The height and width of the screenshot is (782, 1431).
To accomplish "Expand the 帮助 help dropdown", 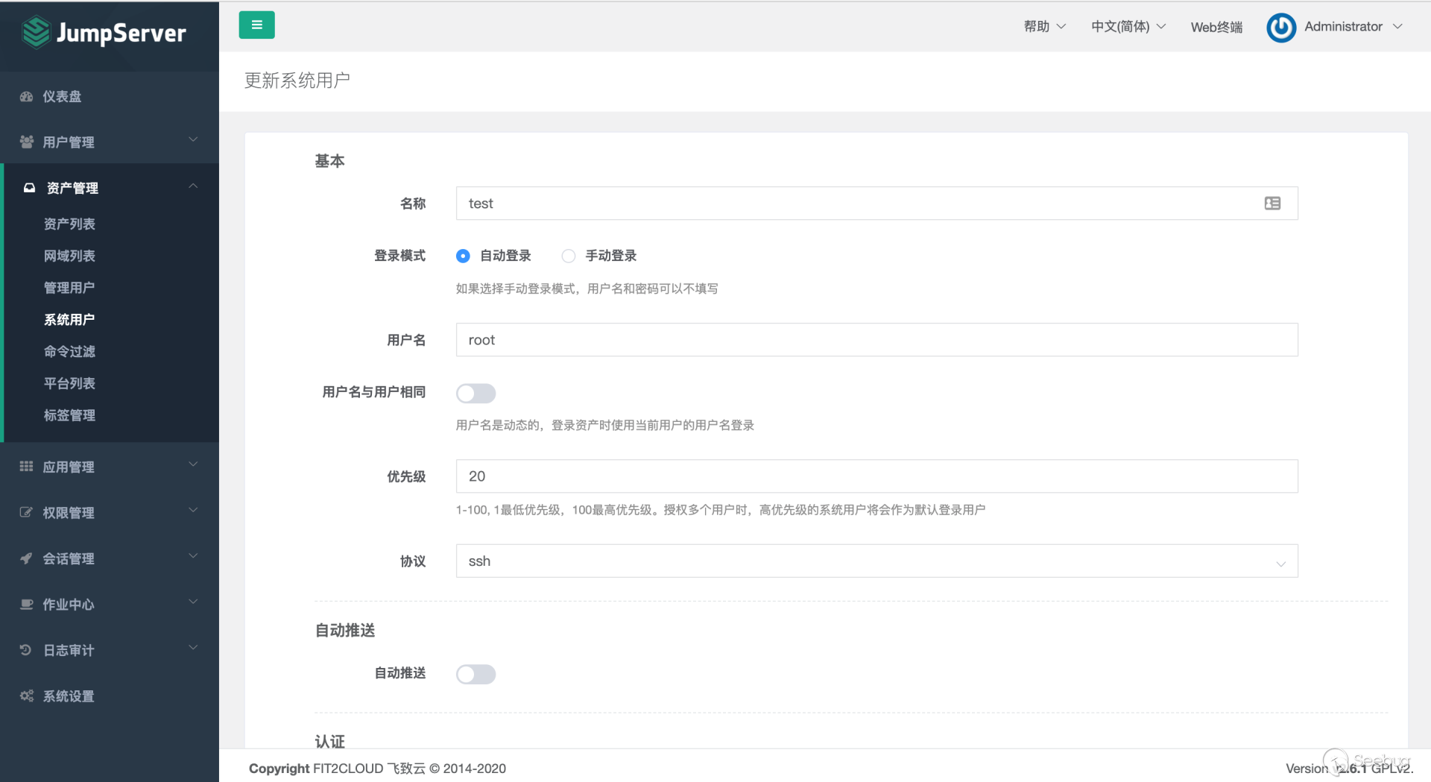I will pos(1043,27).
